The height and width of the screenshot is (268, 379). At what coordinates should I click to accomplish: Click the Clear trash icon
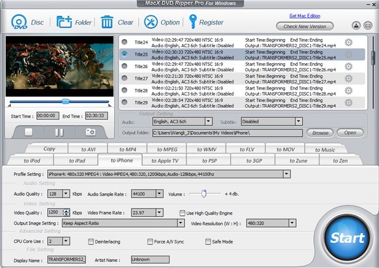click(107, 22)
